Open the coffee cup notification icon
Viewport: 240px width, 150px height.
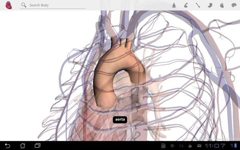[x=190, y=146]
